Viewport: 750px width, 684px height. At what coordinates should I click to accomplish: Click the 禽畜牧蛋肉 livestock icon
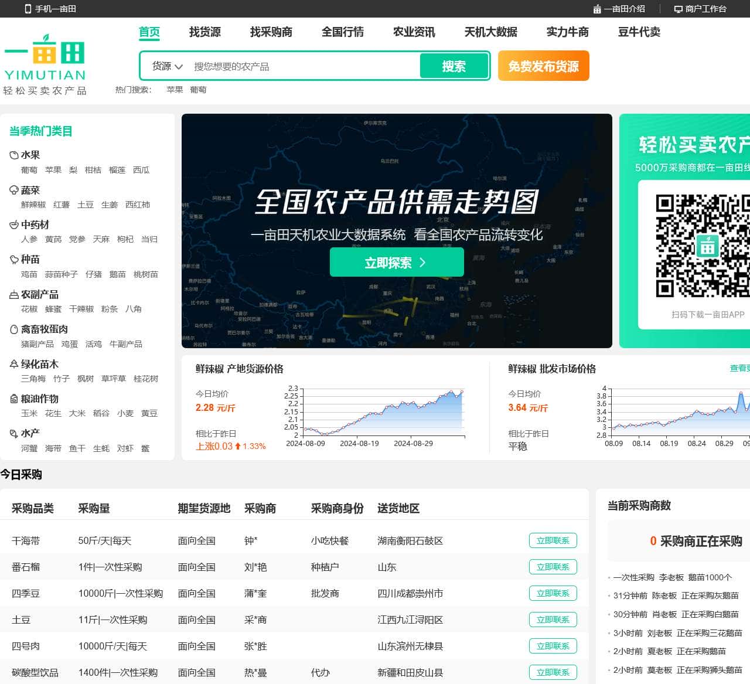(13, 329)
